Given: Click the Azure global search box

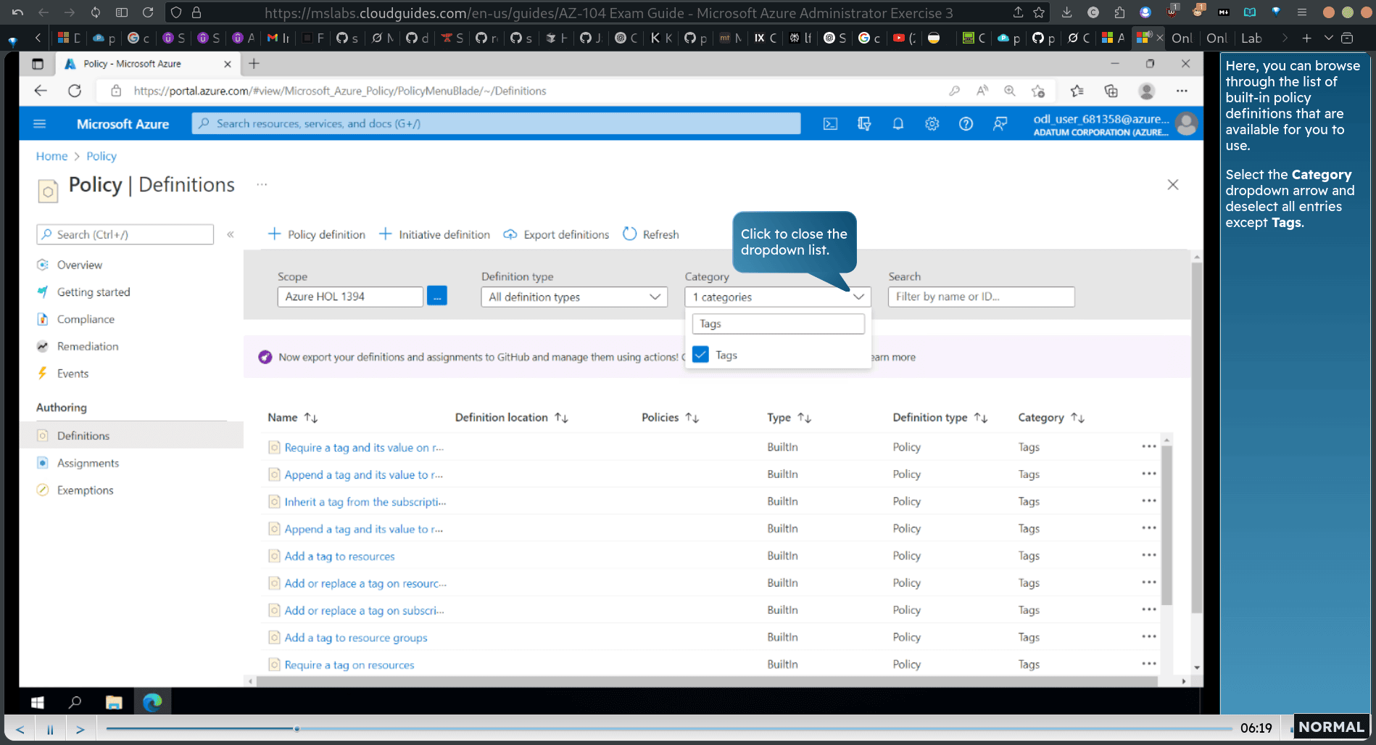Looking at the screenshot, I should click(x=497, y=124).
